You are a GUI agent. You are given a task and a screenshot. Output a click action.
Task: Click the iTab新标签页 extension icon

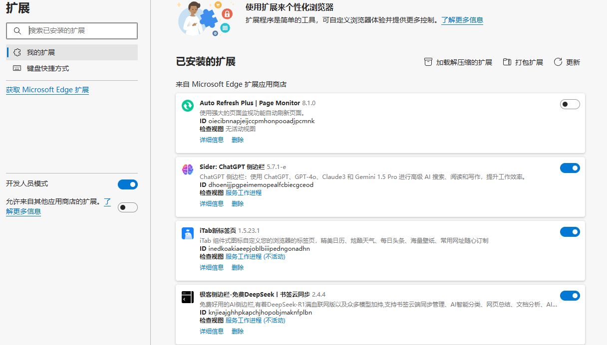pos(188,233)
